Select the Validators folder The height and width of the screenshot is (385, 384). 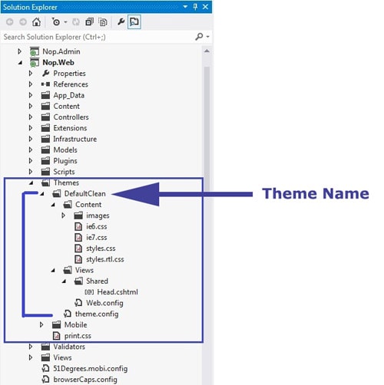click(x=69, y=347)
